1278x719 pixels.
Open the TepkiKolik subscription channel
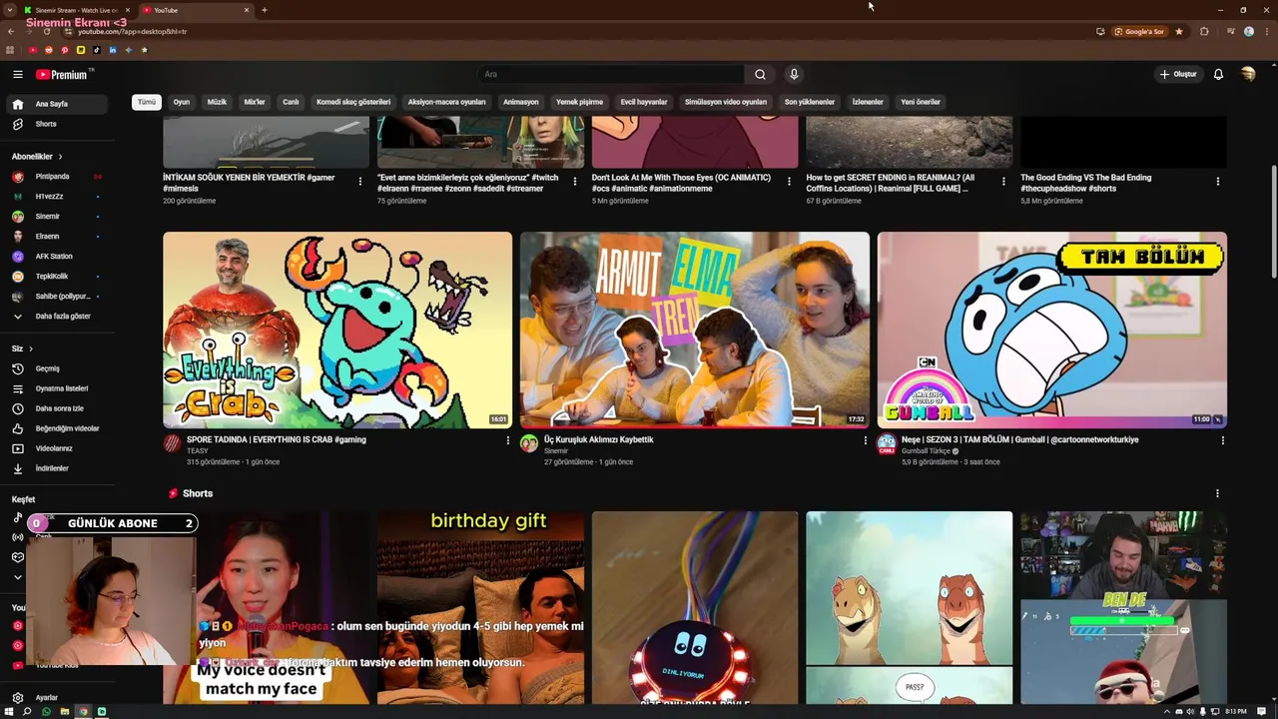[57, 277]
